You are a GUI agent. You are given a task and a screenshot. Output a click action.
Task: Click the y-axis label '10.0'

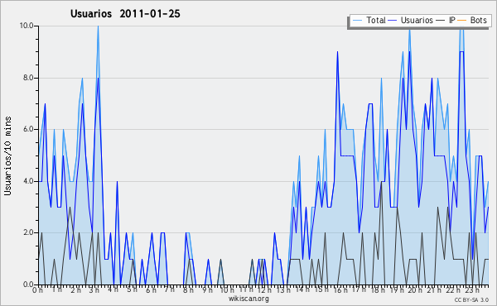tap(27, 26)
